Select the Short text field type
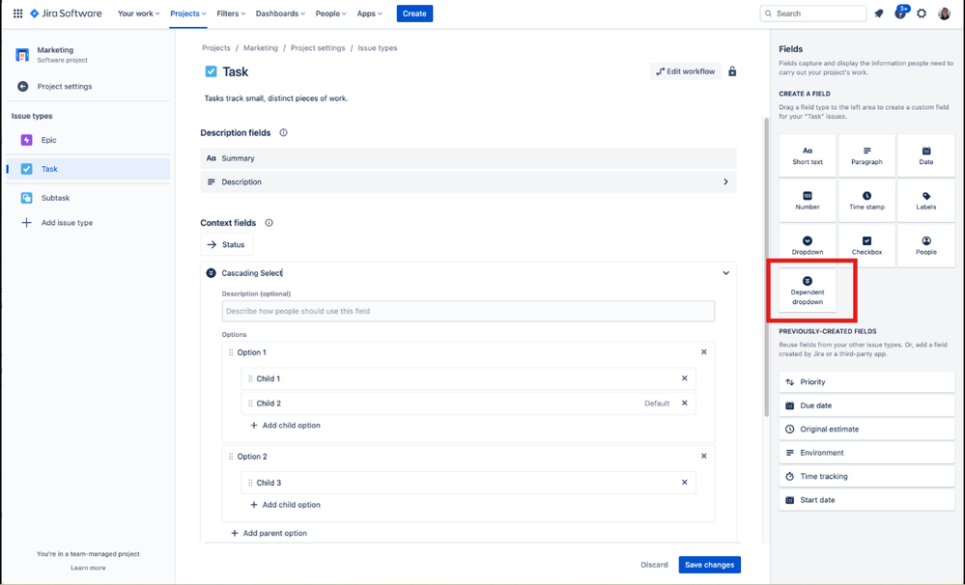This screenshot has width=965, height=585. [808, 155]
